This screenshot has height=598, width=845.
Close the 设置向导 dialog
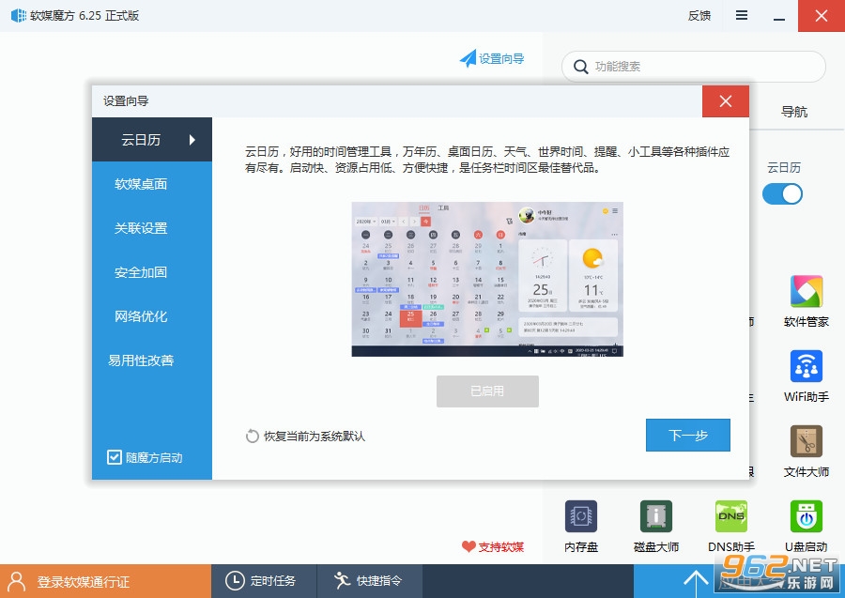pos(726,100)
